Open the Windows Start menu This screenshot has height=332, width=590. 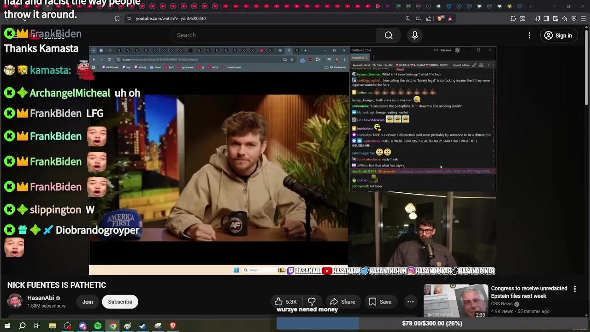click(7, 326)
